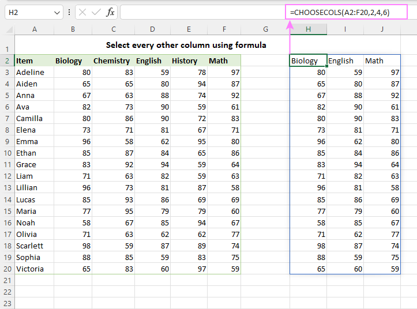The height and width of the screenshot is (309, 417).
Task: Click the value 64 in column J
Action: (382, 165)
